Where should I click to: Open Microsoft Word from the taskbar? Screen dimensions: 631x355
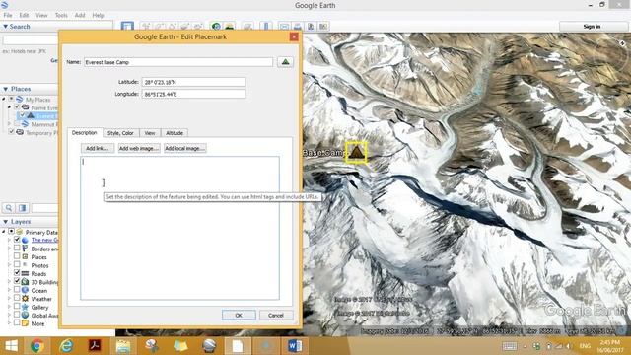point(295,346)
